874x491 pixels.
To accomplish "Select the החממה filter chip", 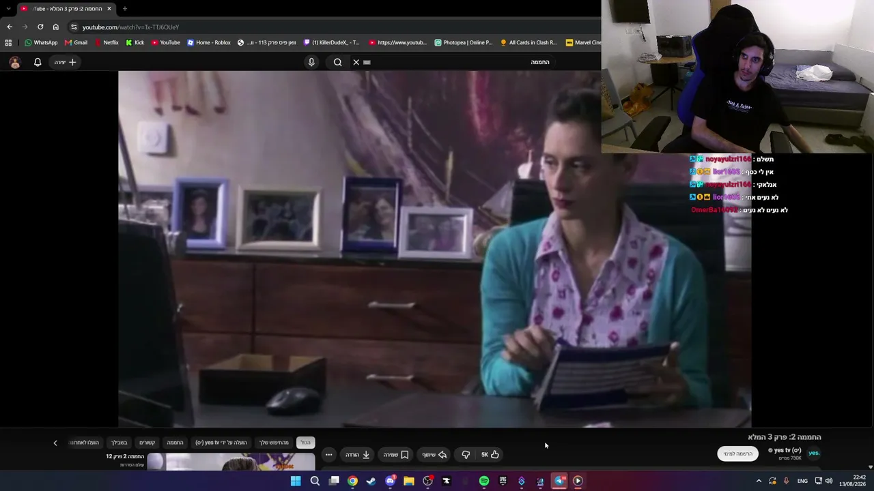I will click(175, 443).
